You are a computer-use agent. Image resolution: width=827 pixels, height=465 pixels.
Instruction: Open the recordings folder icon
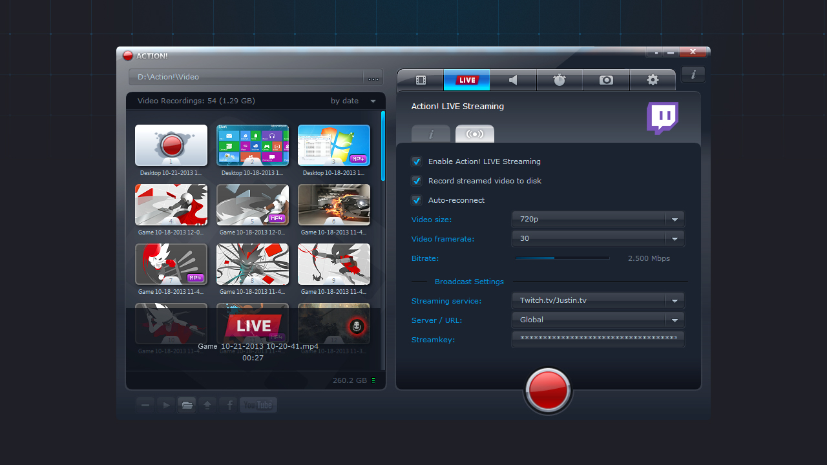(186, 405)
